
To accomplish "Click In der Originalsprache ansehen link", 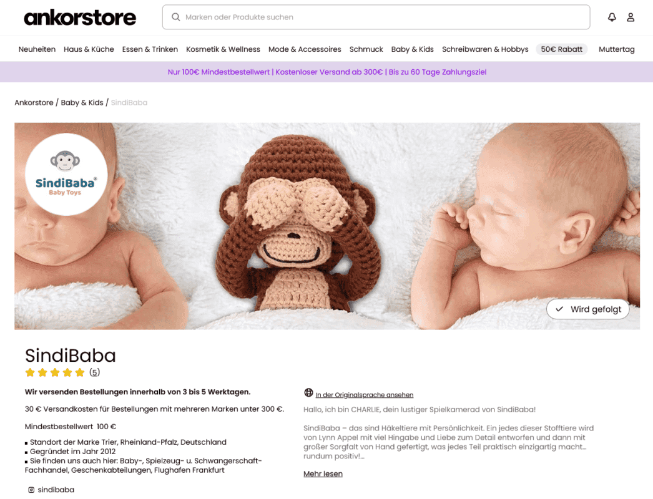I will click(365, 395).
